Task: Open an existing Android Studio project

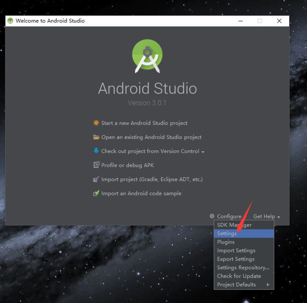Action: [151, 137]
